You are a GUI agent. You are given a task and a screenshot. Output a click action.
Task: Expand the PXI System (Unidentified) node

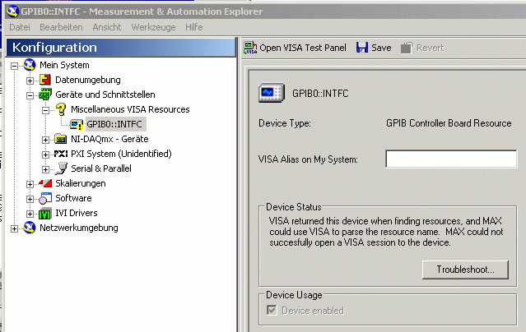click(45, 154)
